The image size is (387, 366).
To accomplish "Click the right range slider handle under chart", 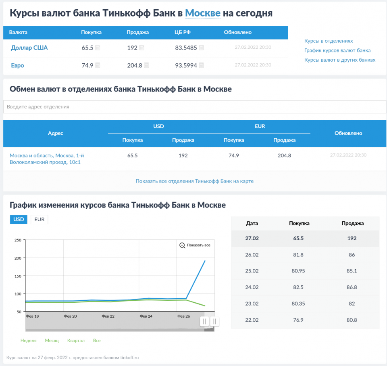I will pyautogui.click(x=215, y=321).
